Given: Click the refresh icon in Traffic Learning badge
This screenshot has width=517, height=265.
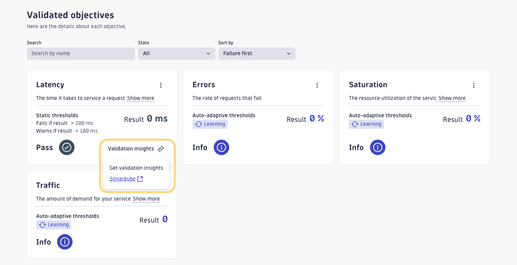Looking at the screenshot, I should tap(42, 225).
